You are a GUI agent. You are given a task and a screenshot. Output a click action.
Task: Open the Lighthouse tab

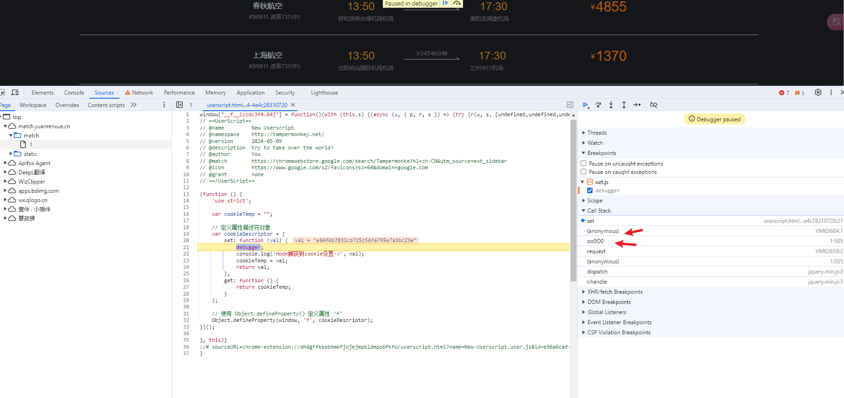click(x=325, y=93)
